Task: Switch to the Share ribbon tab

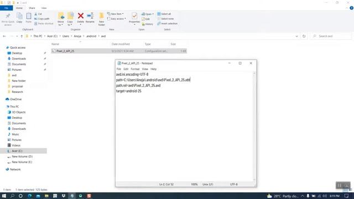Action: pos(32,8)
